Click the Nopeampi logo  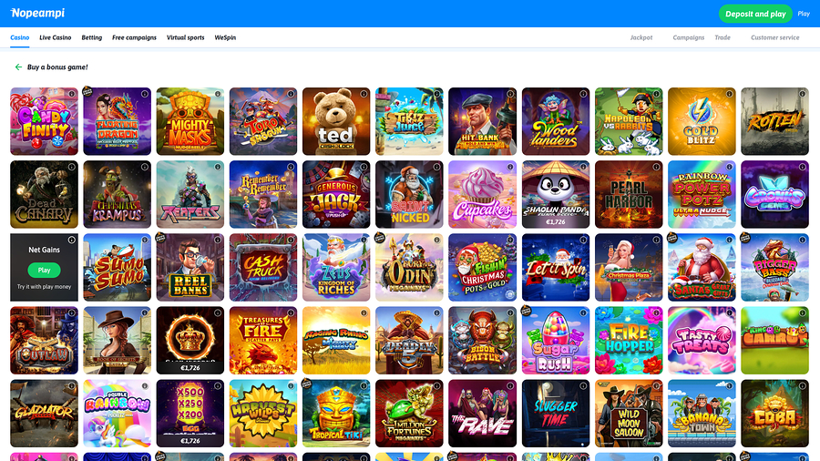click(x=37, y=13)
